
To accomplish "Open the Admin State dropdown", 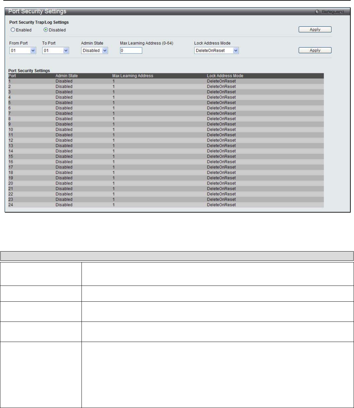I will [x=94, y=51].
